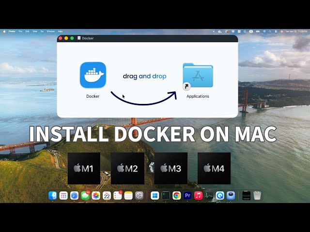
Task: Open the Trash in the dock
Action: point(257,195)
